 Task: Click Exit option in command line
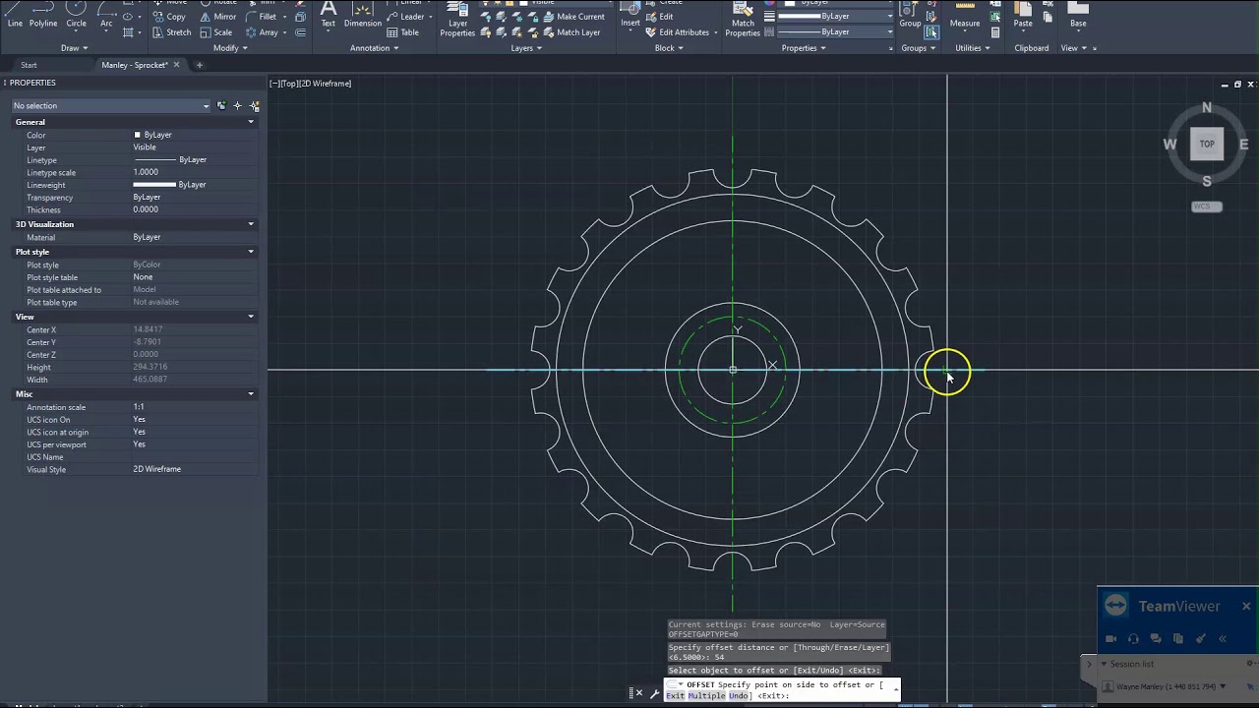tap(675, 696)
